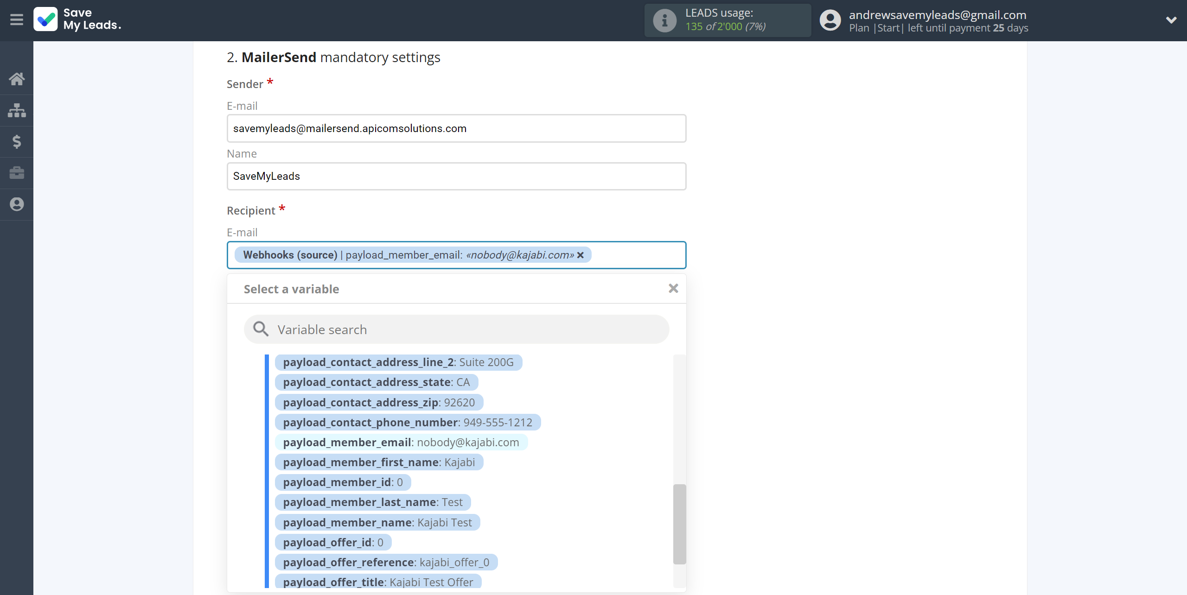
Task: Open briefcase icon in sidebar
Action: click(x=17, y=173)
